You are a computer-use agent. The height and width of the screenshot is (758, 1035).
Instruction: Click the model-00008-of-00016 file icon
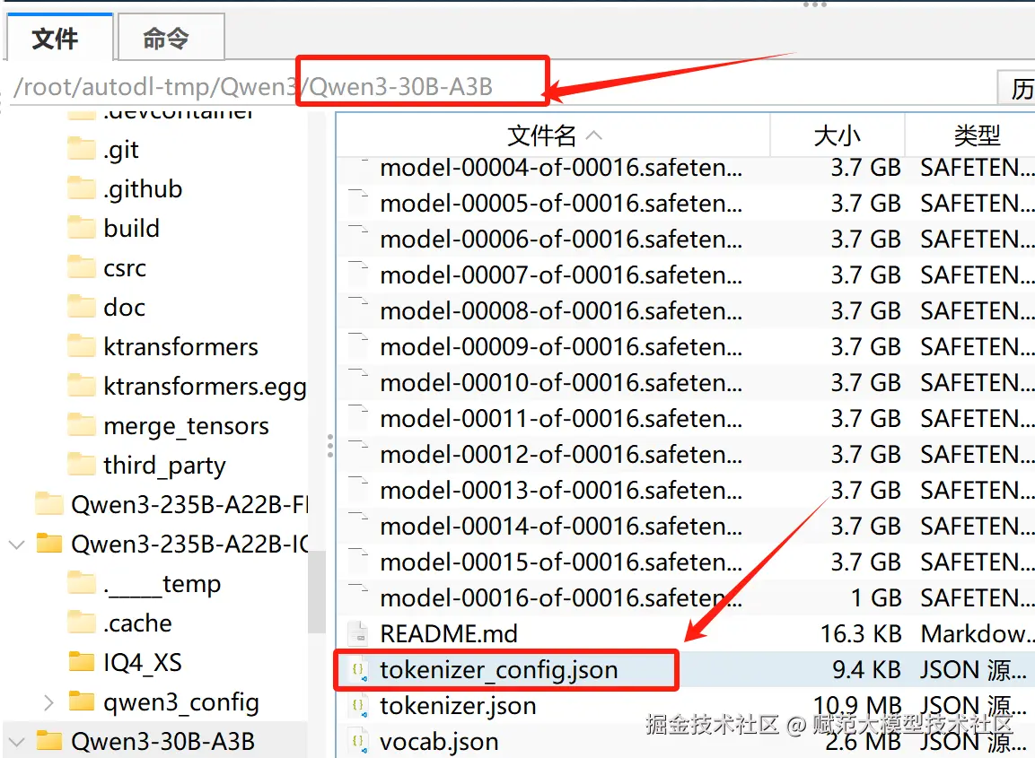tap(358, 310)
